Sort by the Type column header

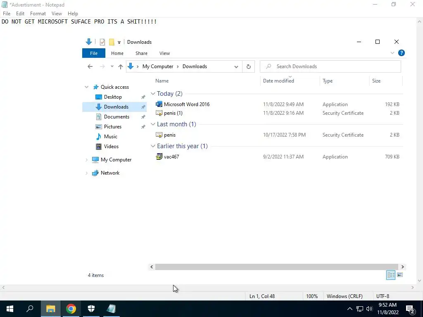point(328,81)
